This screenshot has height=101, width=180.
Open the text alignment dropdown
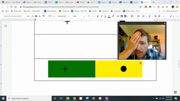[x=132, y=16]
